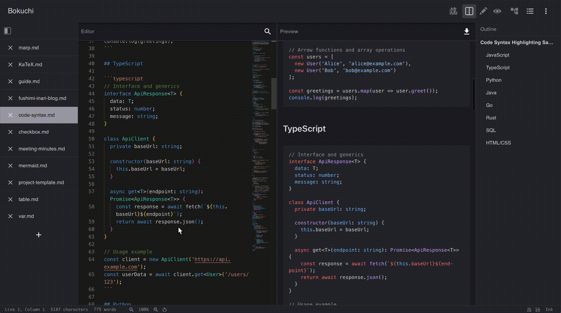
Task: Jump to Rust in the outline
Action: [491, 118]
